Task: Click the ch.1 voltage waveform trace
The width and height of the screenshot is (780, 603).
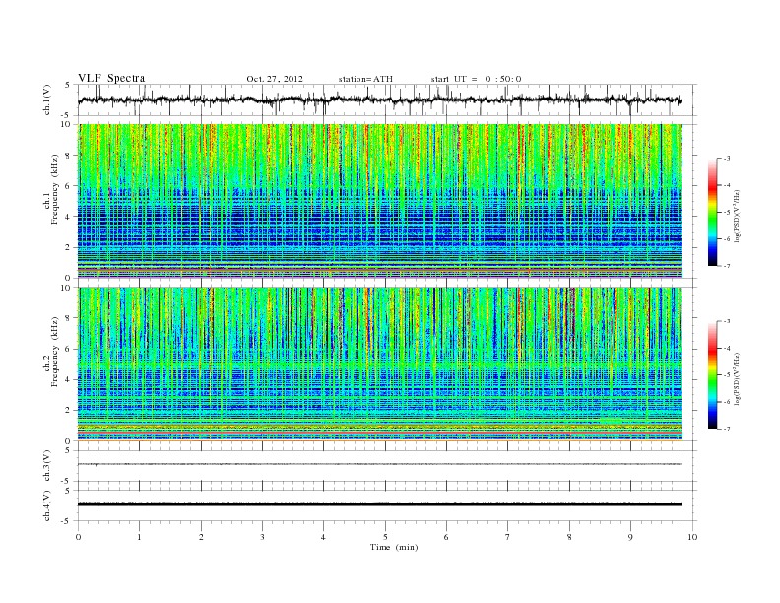Action: [x=379, y=100]
